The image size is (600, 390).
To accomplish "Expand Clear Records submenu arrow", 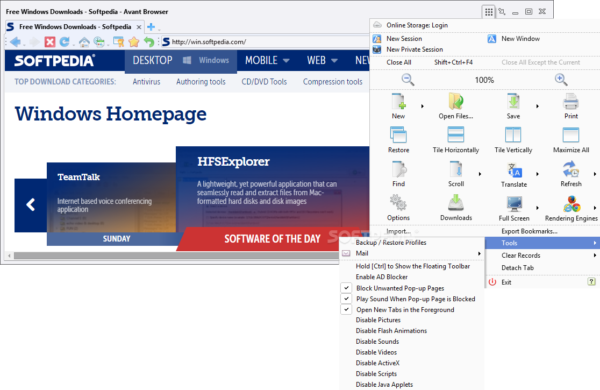I will point(595,255).
